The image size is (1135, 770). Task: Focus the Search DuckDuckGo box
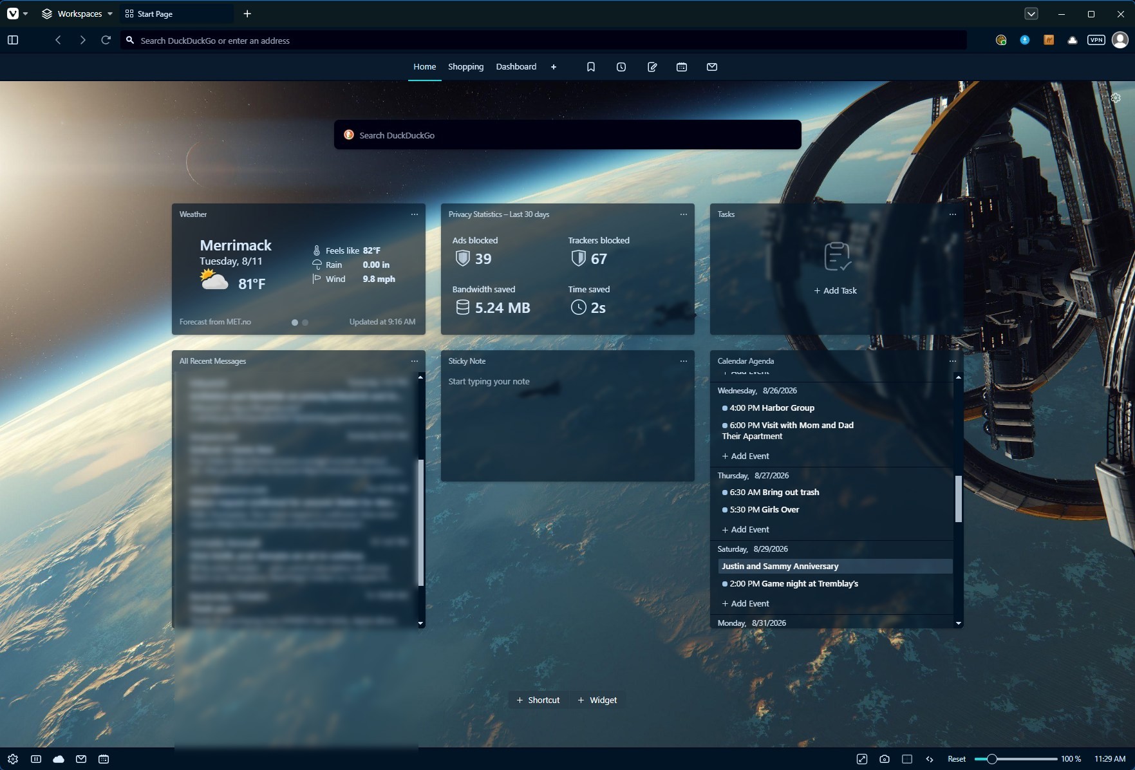click(568, 135)
